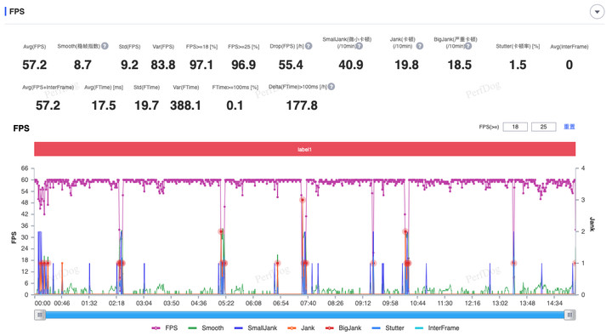The width and height of the screenshot is (612, 336).
Task: Focus FPS threshold field showing 25
Action: [544, 127]
